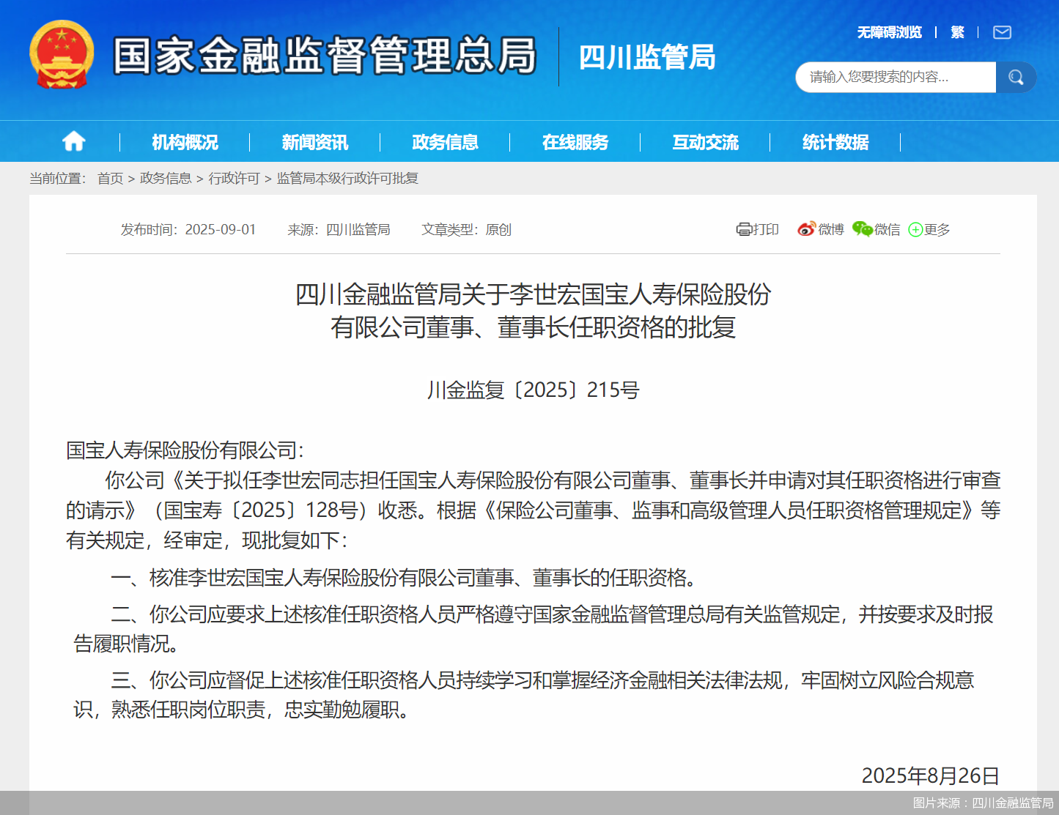The image size is (1059, 815).
Task: Open 监管局本级行政许可批复 breadcrumb link
Action: point(347,179)
